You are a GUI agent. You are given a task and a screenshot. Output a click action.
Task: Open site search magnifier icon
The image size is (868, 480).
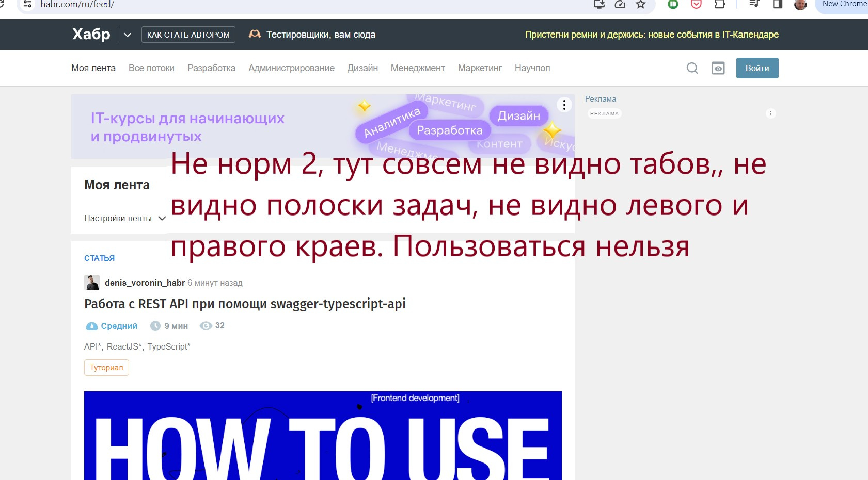click(692, 68)
